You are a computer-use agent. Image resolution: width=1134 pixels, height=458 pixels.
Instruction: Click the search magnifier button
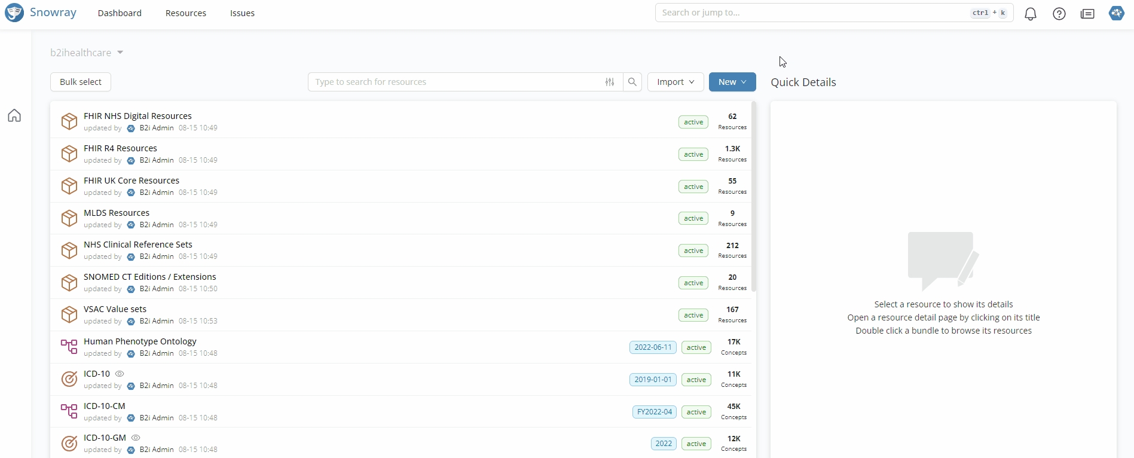coord(632,82)
